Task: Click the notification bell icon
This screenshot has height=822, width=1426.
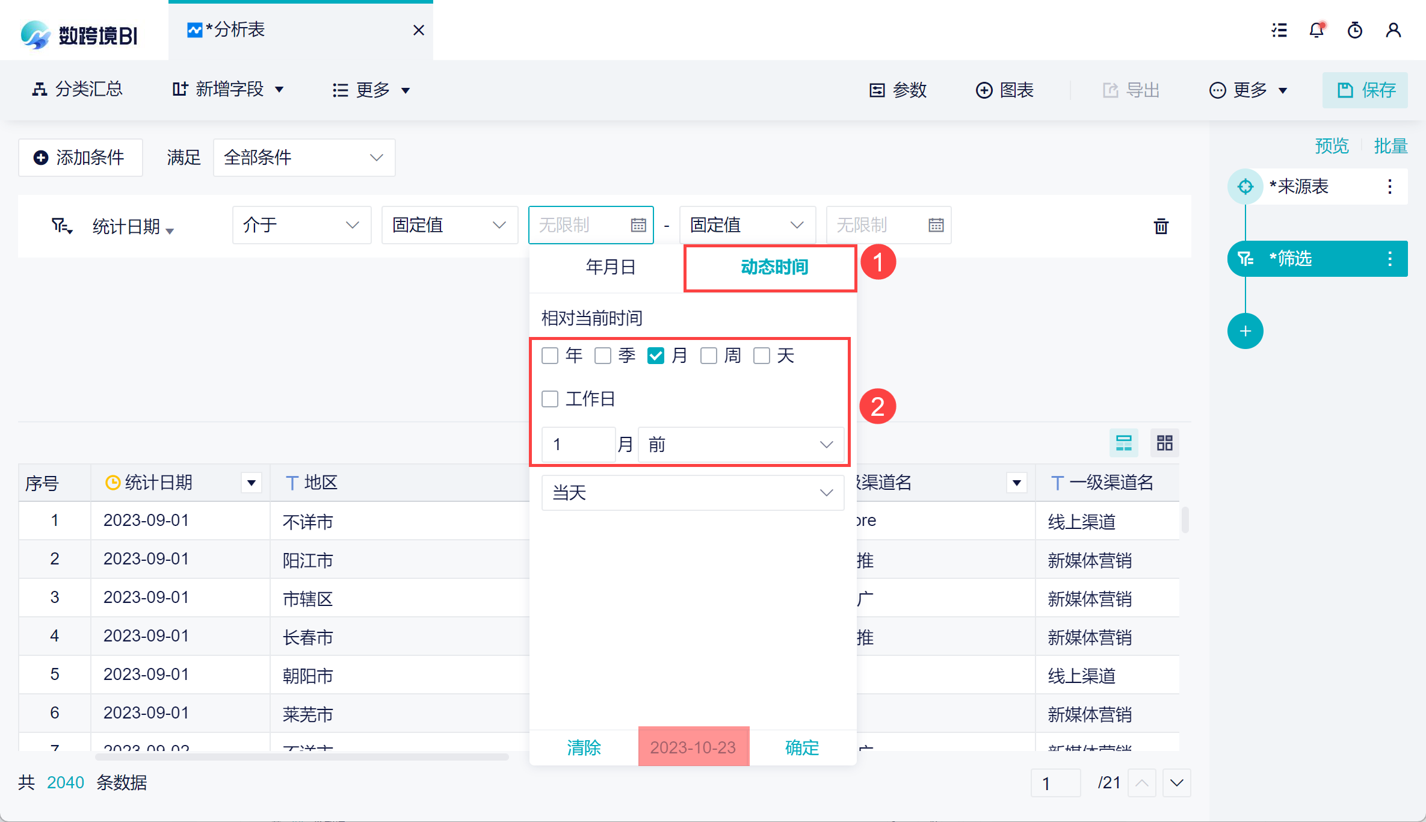Action: click(1316, 30)
